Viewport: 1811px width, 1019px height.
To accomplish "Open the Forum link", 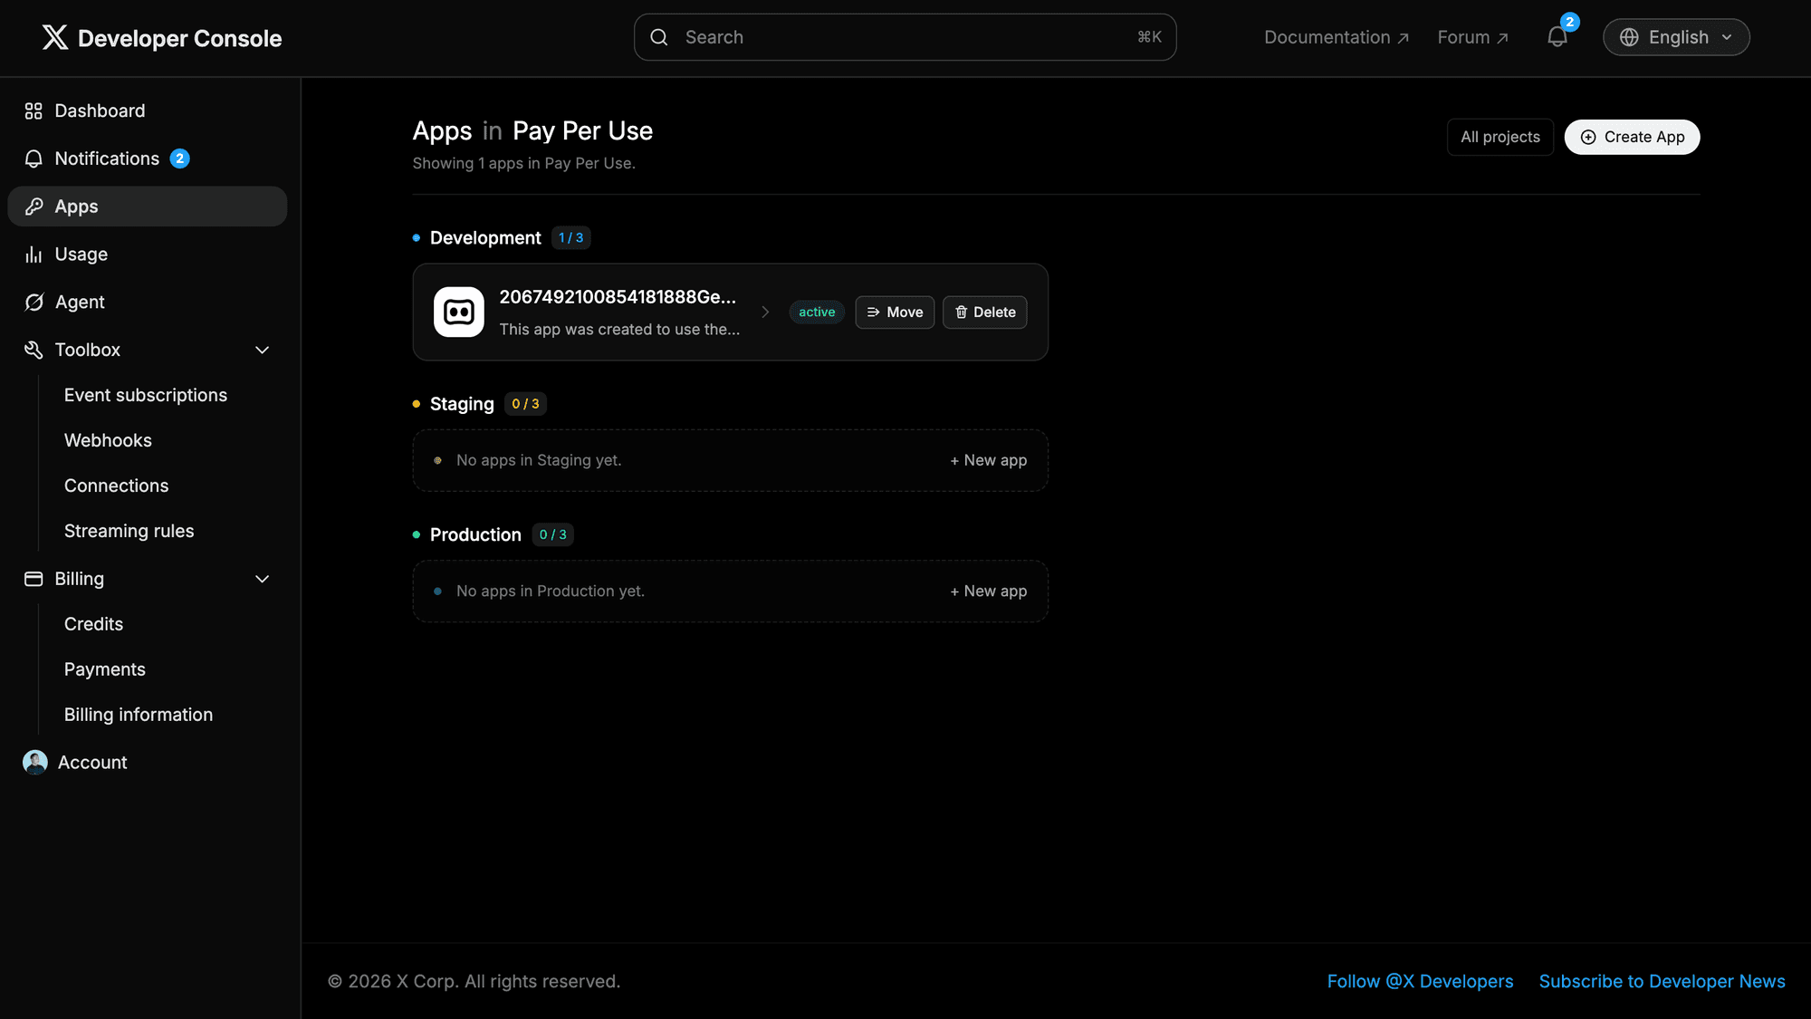I will [x=1473, y=37].
